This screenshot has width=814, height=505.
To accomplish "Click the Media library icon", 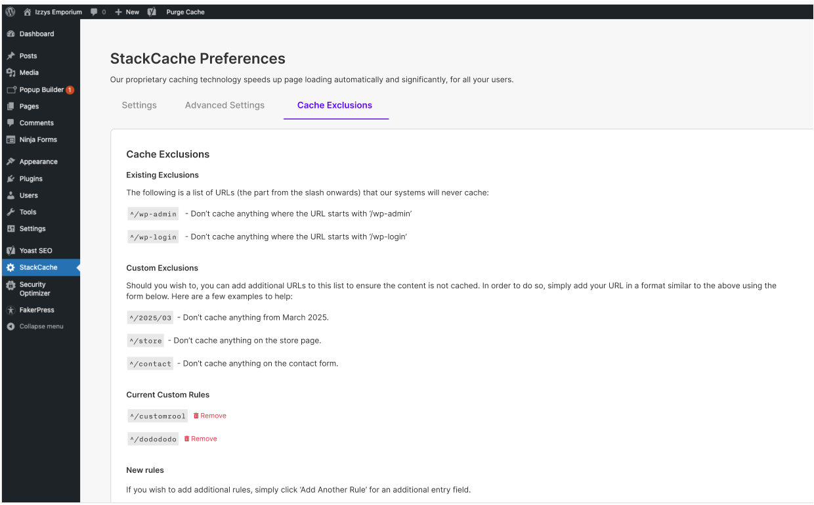I will pyautogui.click(x=11, y=73).
